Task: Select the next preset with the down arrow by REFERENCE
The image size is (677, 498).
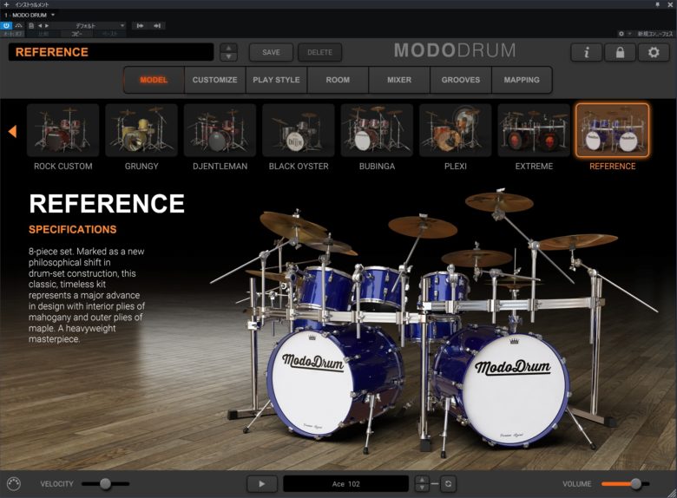Action: click(229, 56)
